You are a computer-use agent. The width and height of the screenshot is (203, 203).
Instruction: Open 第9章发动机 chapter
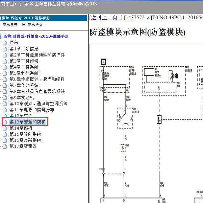click(22, 97)
